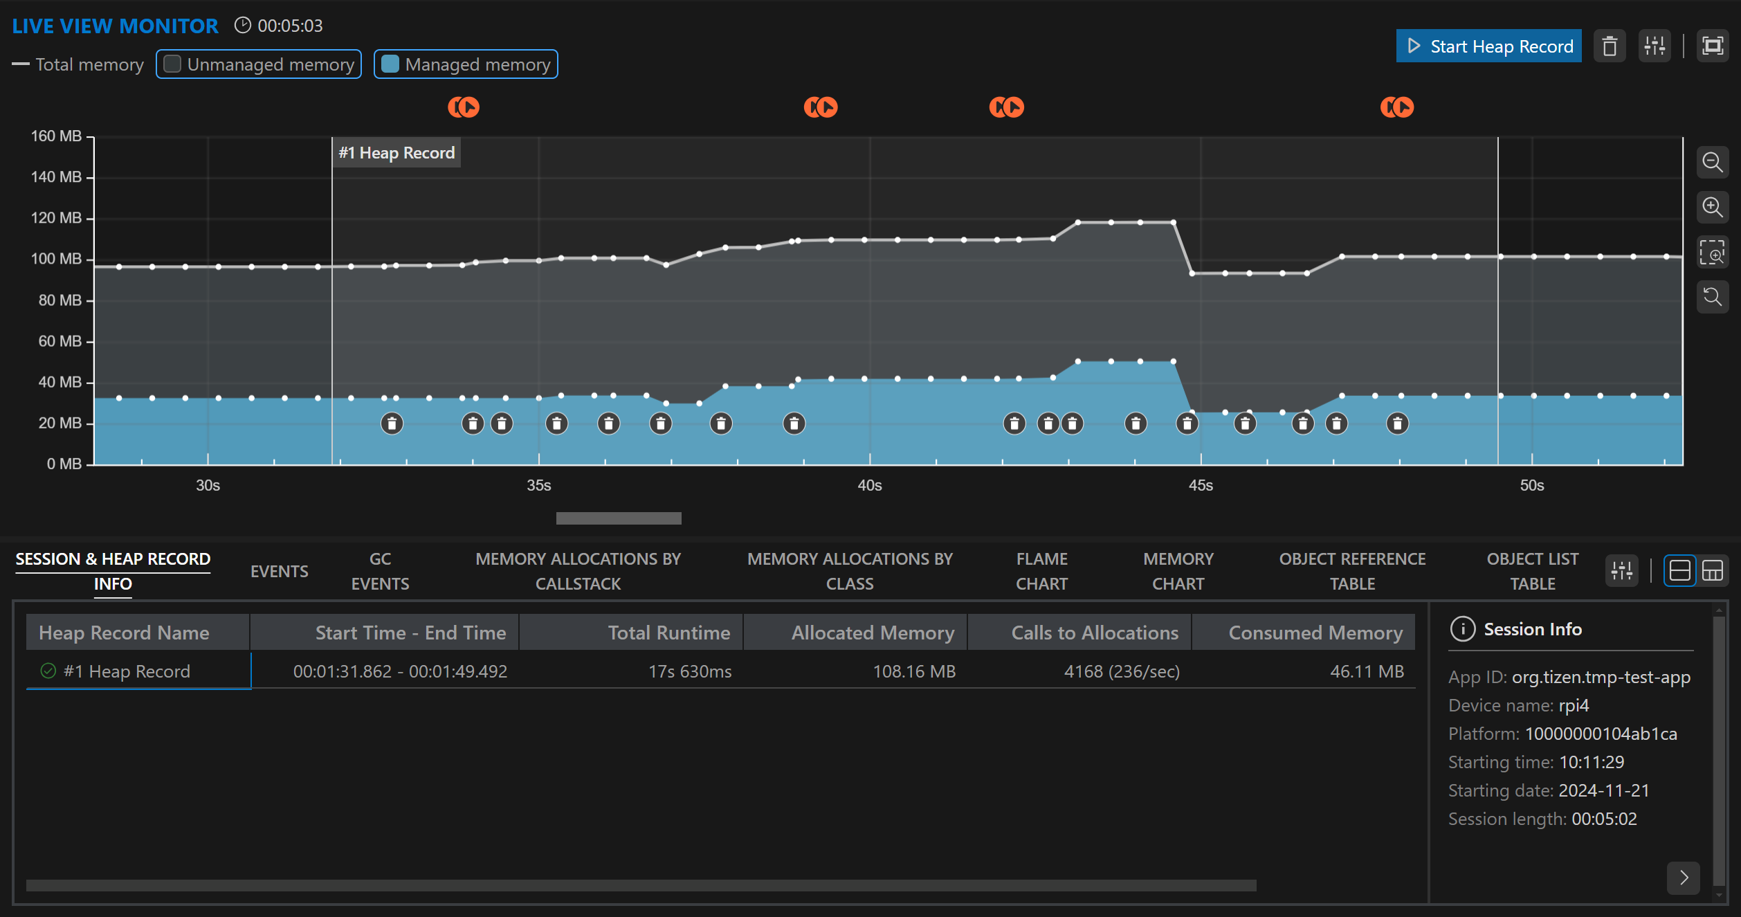Click the fullscreen expand icon at top right
The width and height of the screenshot is (1741, 917).
coord(1713,46)
